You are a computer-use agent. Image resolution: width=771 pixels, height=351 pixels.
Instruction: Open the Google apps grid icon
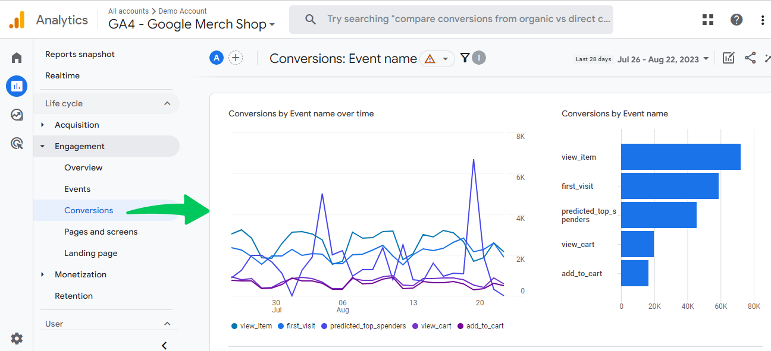coord(708,20)
